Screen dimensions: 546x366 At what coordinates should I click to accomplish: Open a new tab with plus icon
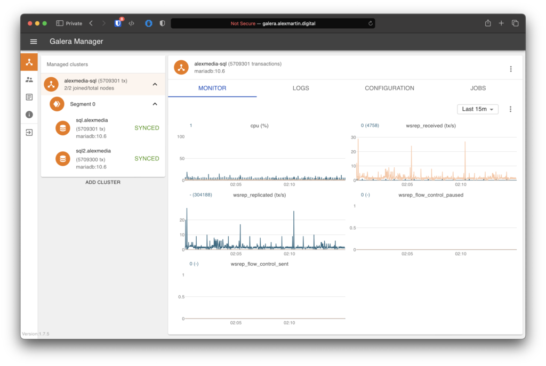coord(501,23)
